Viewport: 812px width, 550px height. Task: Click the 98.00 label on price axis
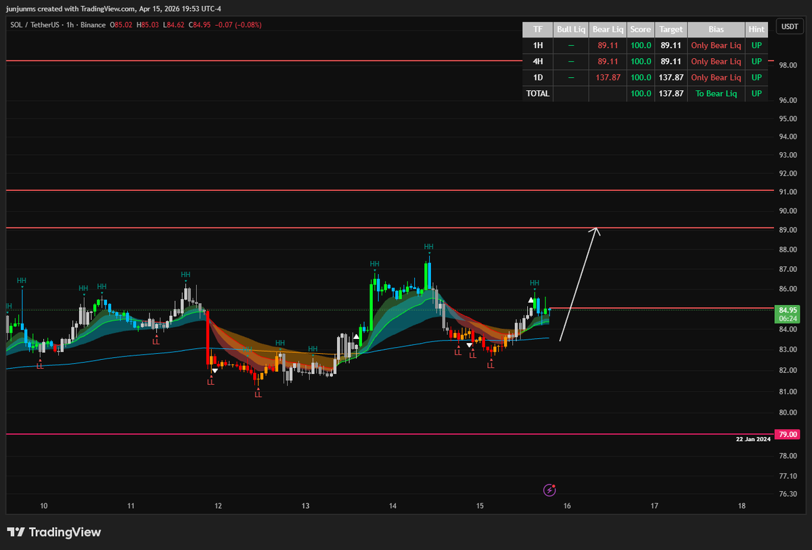pyautogui.click(x=786, y=65)
